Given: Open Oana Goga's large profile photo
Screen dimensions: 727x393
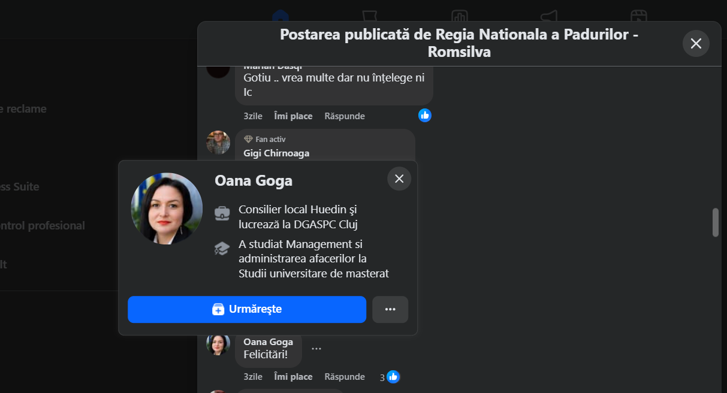Looking at the screenshot, I should point(167,208).
